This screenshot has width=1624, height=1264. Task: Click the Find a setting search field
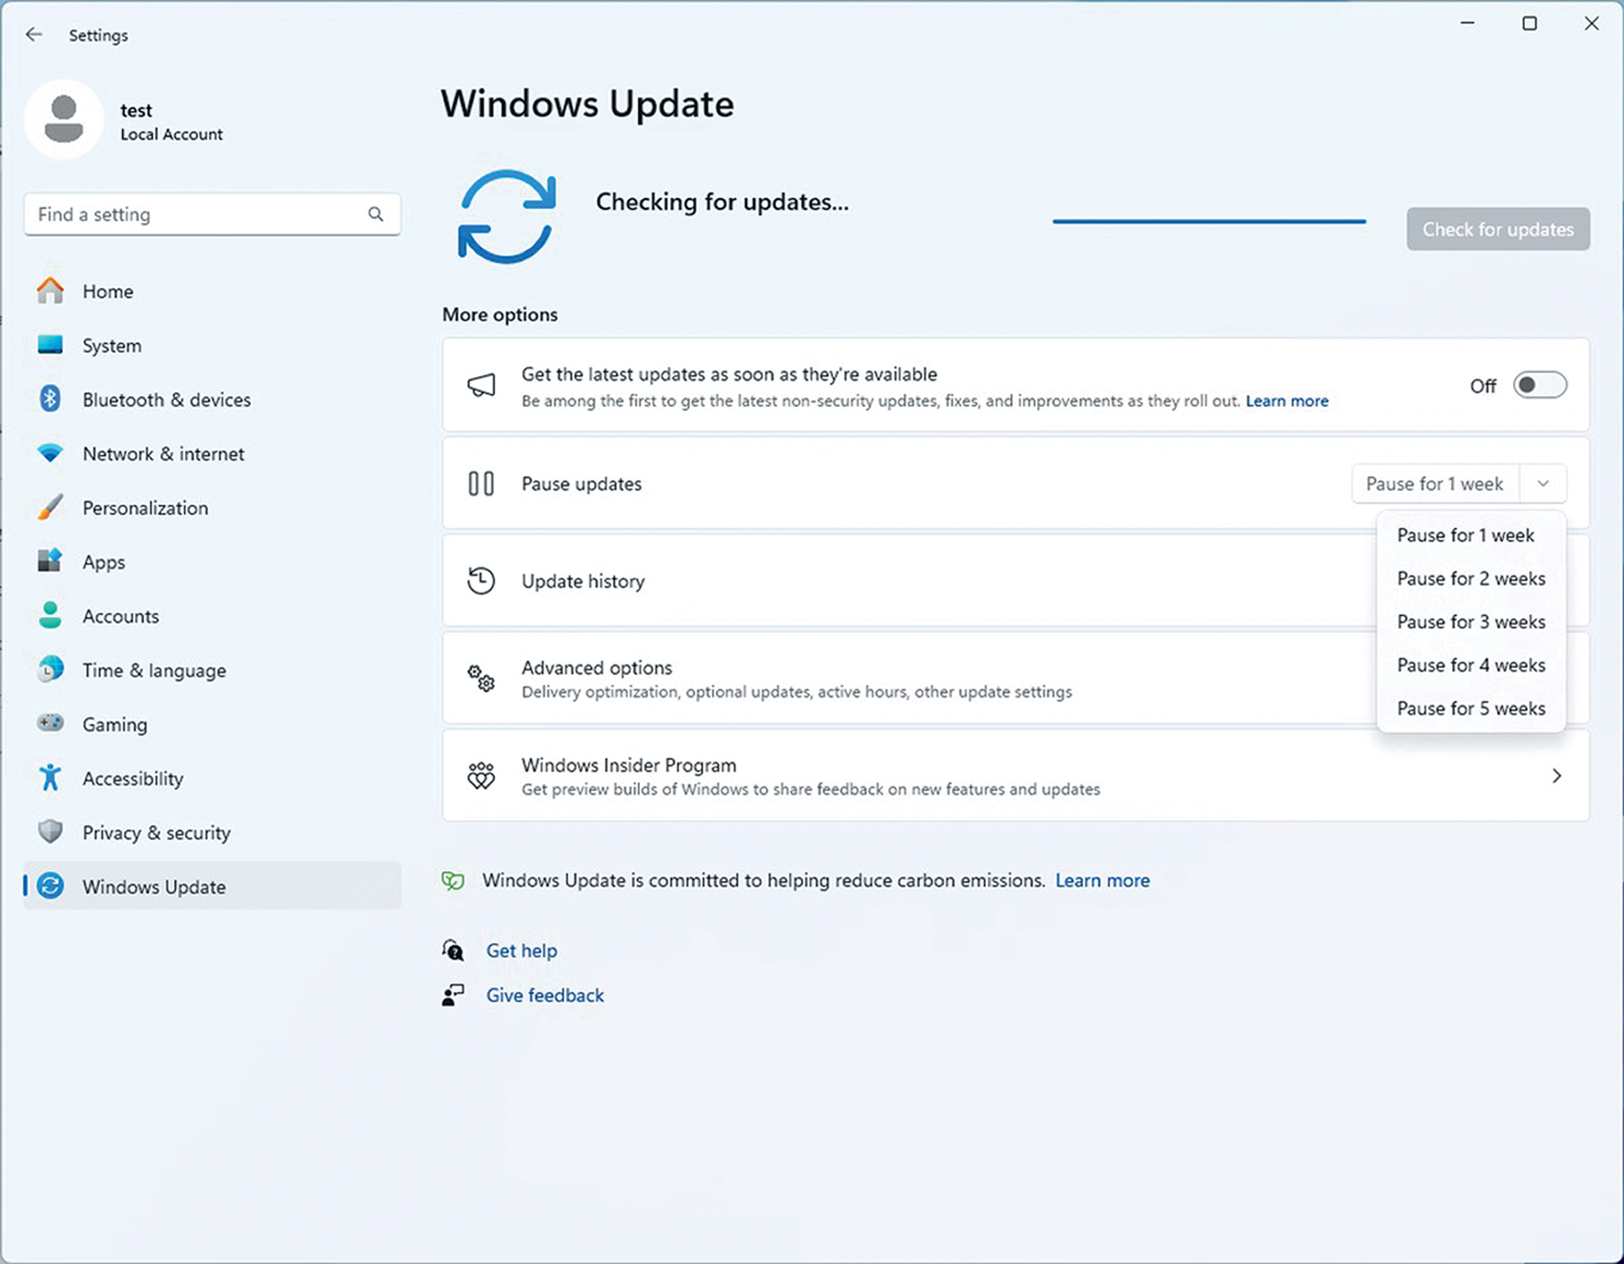[x=212, y=214]
